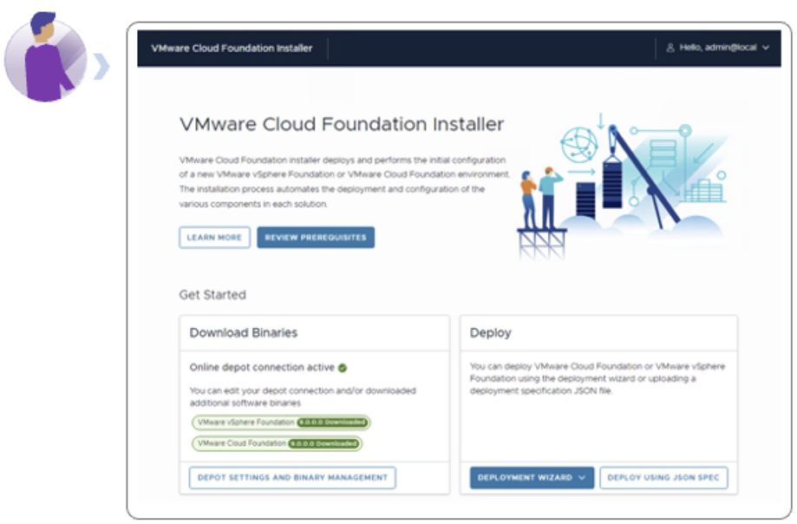Viewport: 797px width, 524px height.
Task: Open Depot Settings and Binary Management
Action: (292, 478)
